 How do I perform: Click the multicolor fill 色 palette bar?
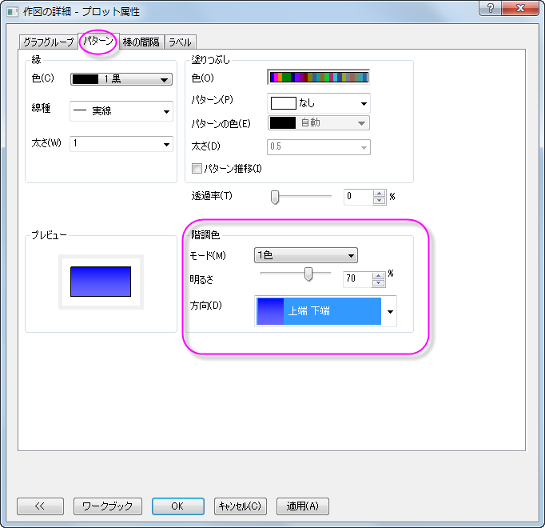pos(319,77)
